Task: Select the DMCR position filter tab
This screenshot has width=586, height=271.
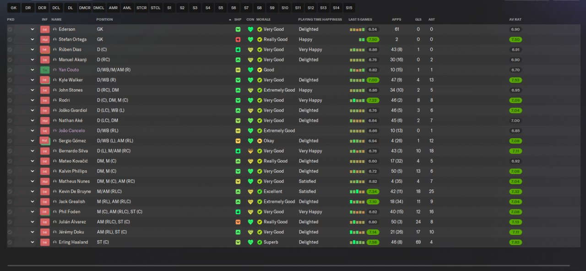Action: coord(85,8)
